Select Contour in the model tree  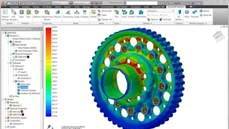(24, 87)
